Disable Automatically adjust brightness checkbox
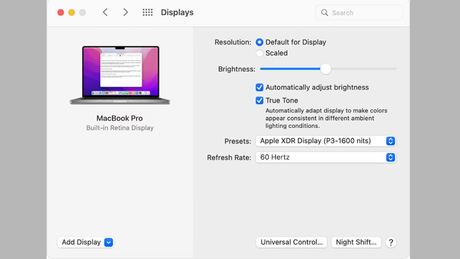460x259 pixels. [260, 87]
